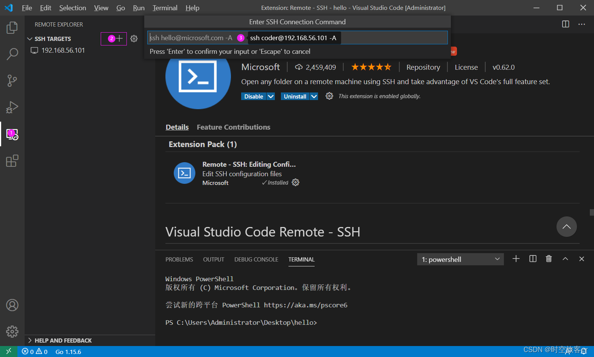Open the Go menu

[x=121, y=8]
